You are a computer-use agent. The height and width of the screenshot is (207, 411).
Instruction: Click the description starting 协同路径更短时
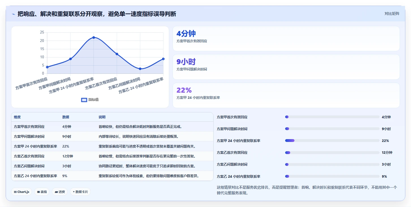pos(147,166)
